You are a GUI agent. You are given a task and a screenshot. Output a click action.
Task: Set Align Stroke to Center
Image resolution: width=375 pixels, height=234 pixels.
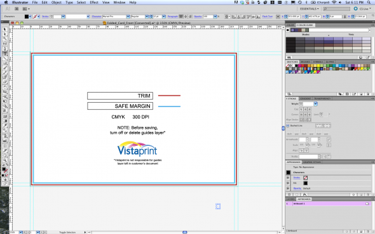(x=301, y=120)
